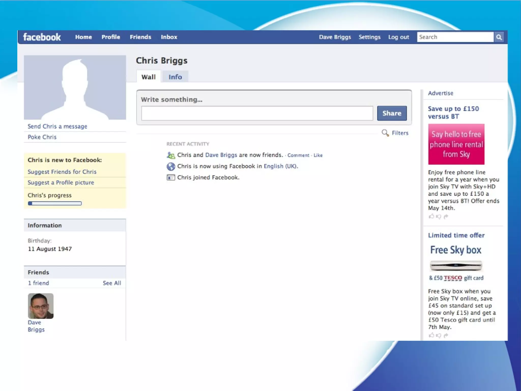Open Dave Briggs friend thumbnail photo

tap(41, 306)
